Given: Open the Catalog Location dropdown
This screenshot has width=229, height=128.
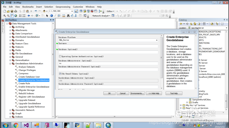Looking at the screenshot, I should point(226,28).
